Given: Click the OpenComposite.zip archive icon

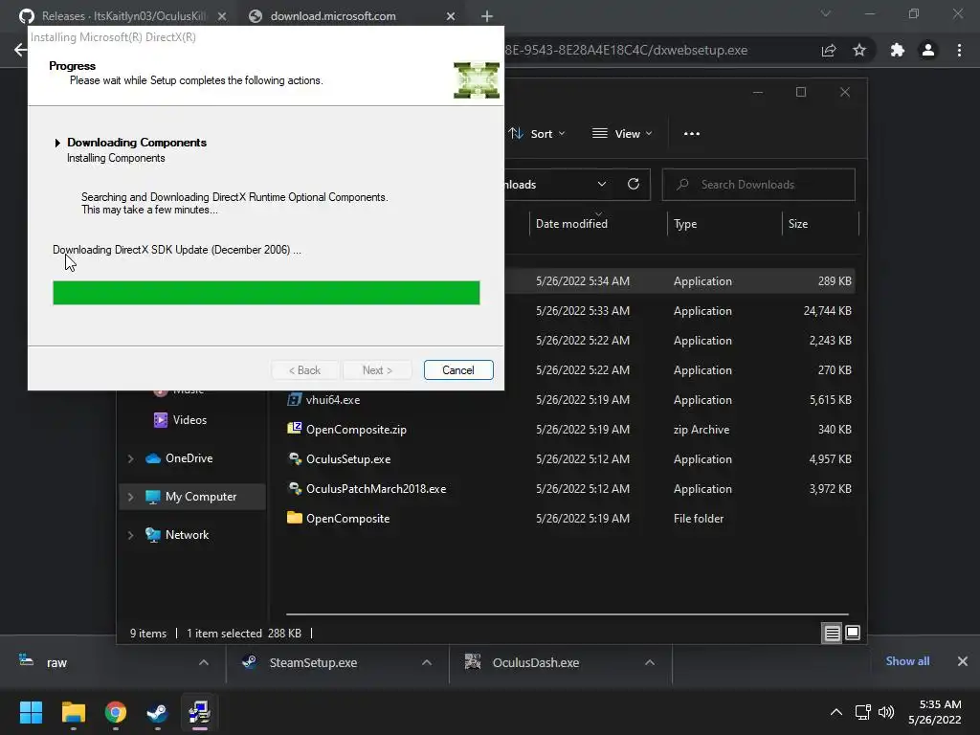Looking at the screenshot, I should point(295,429).
